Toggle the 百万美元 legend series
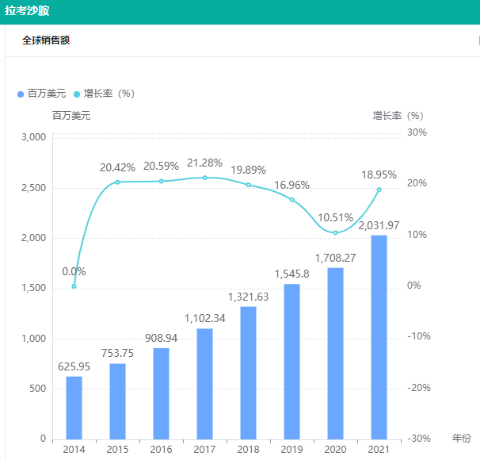480x460 pixels. click(x=42, y=94)
